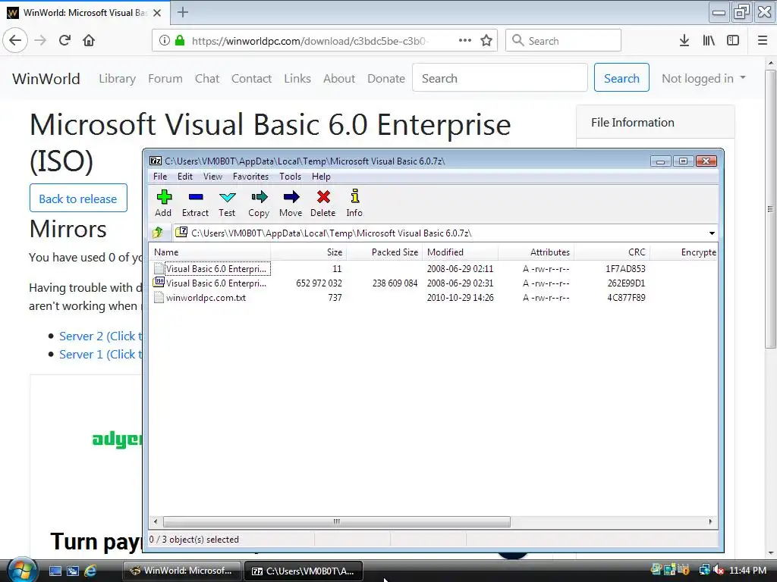Viewport: 777px width, 582px height.
Task: Open Windows Start menu
Action: (x=21, y=570)
